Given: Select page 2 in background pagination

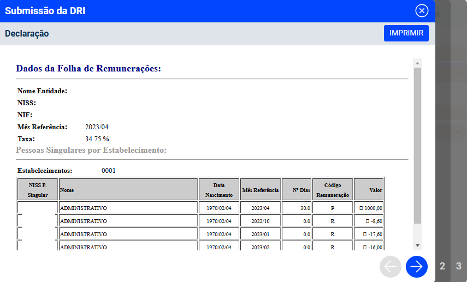Looking at the screenshot, I should click(x=442, y=266).
